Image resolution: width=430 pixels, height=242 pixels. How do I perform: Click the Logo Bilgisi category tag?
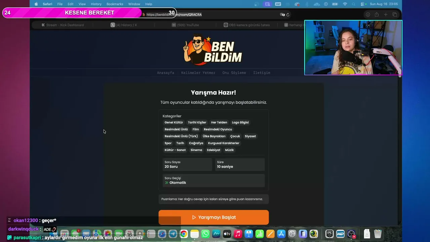point(240,122)
